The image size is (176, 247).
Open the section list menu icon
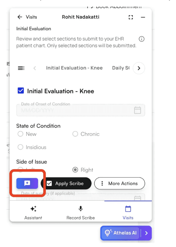[x=21, y=68]
